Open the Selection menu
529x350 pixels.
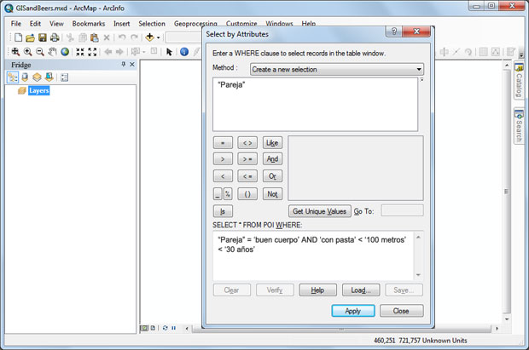[152, 24]
